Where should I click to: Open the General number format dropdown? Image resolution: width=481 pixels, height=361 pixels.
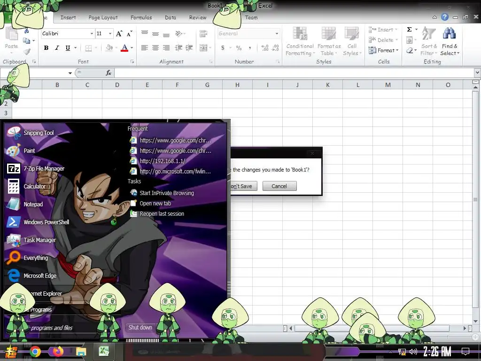tap(277, 33)
